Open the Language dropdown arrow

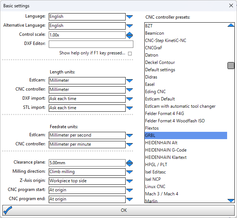pyautogui.click(x=130, y=17)
